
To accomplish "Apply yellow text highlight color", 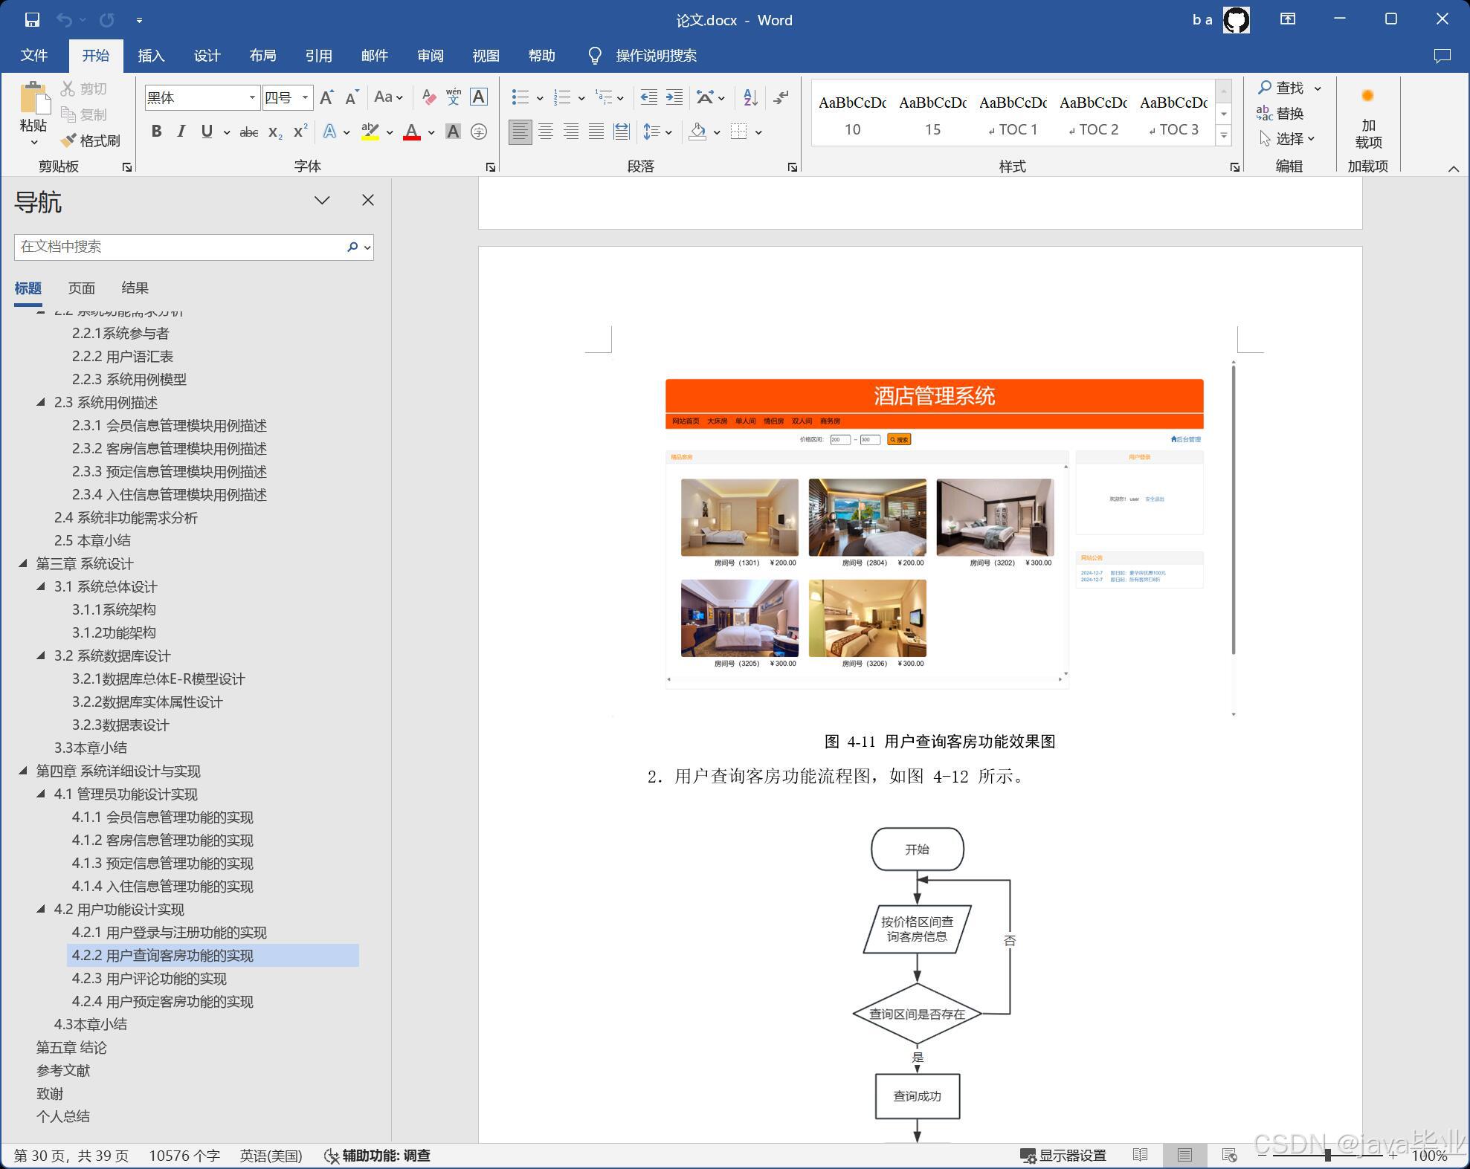I will click(x=370, y=132).
